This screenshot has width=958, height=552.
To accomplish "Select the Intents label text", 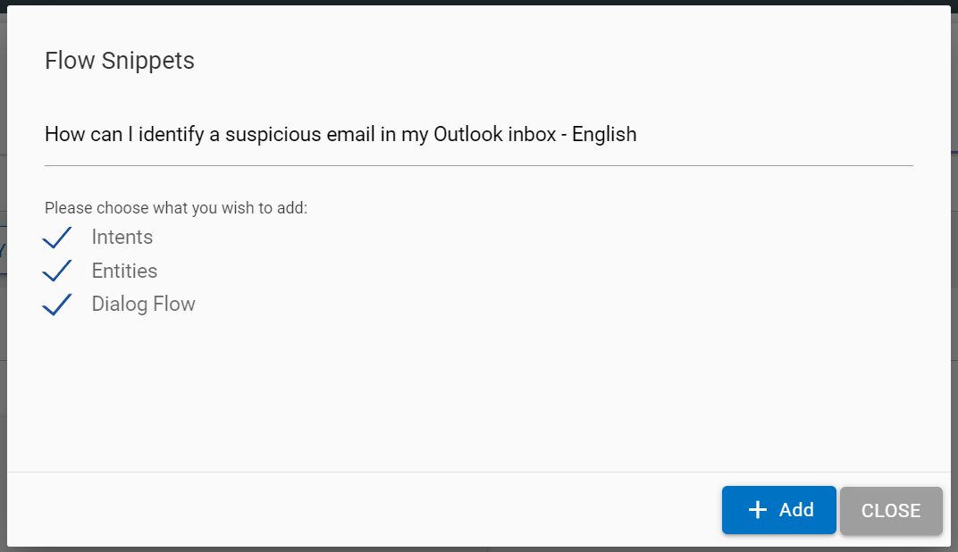I will click(122, 237).
